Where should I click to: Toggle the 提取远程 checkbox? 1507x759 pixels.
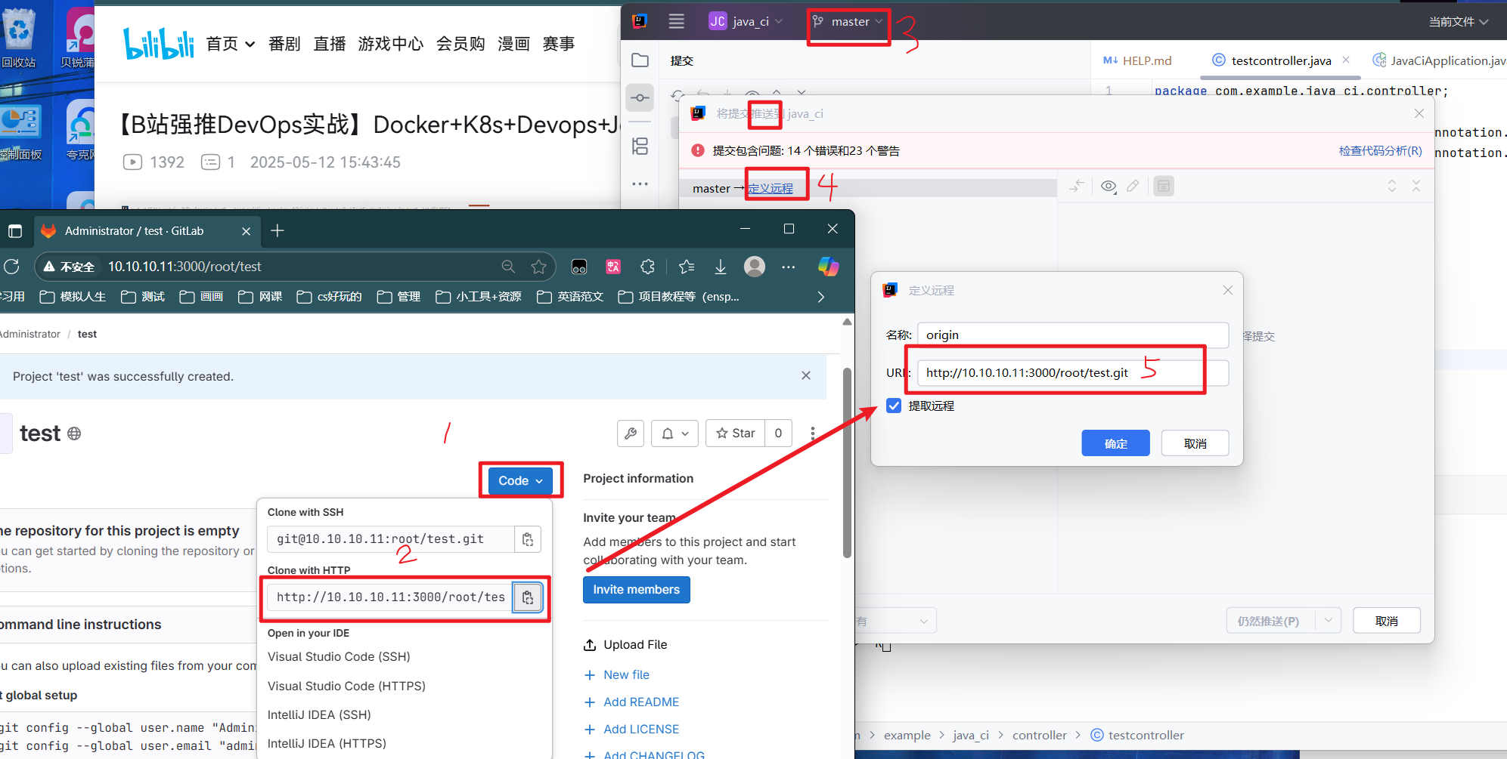[894, 406]
